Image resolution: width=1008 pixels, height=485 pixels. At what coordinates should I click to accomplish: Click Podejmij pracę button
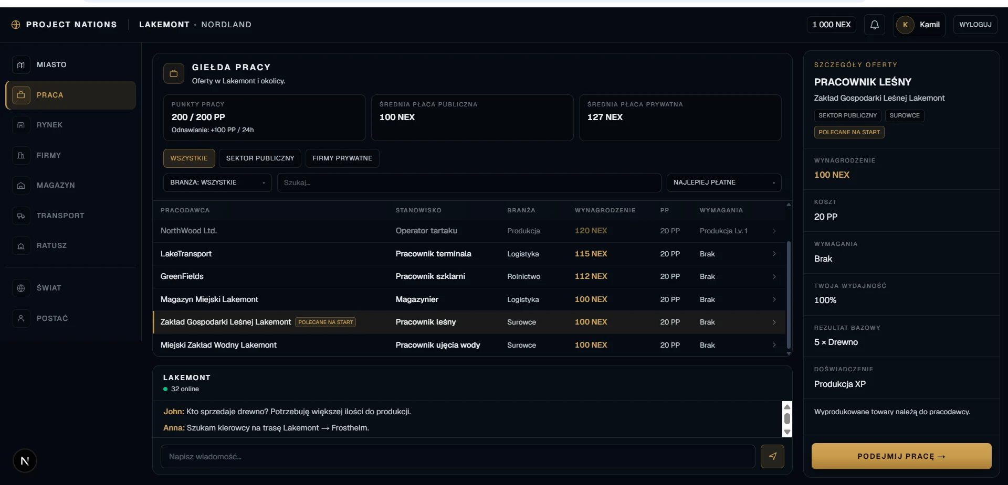(901, 456)
